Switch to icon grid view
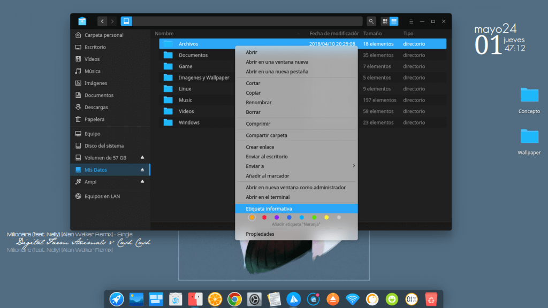 tap(385, 21)
